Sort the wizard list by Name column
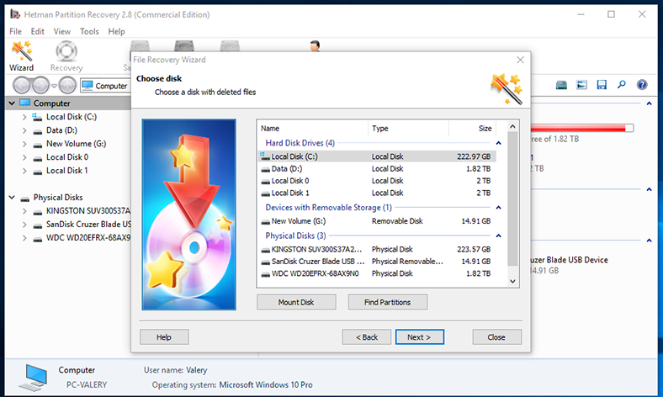This screenshot has width=663, height=397. [312, 128]
